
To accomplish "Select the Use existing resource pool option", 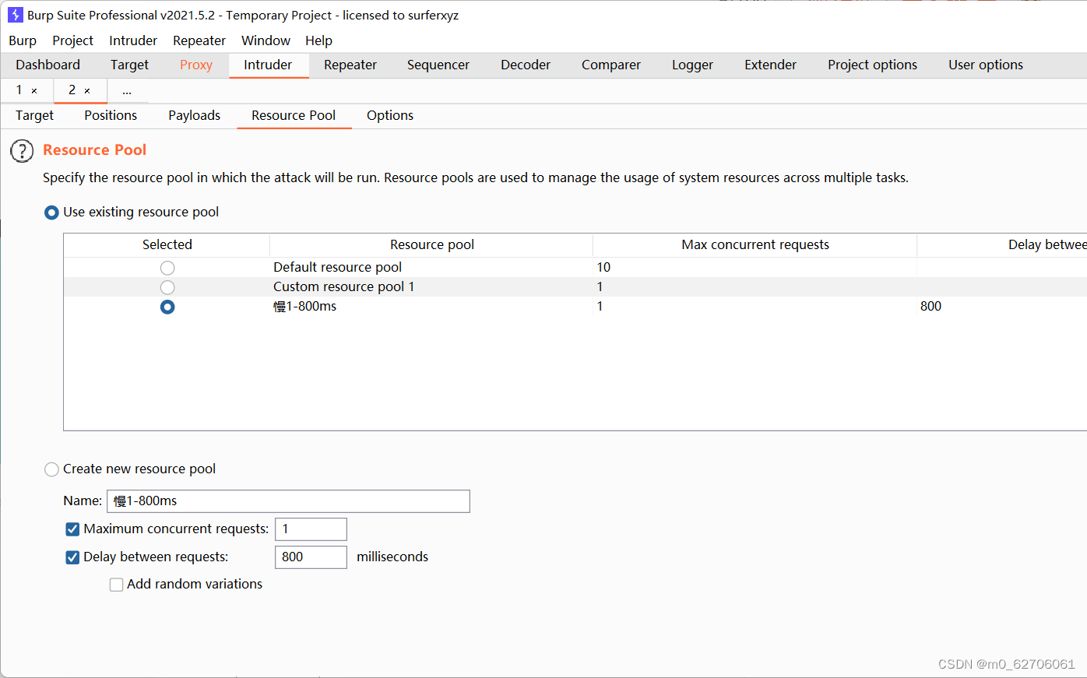I will pos(51,213).
